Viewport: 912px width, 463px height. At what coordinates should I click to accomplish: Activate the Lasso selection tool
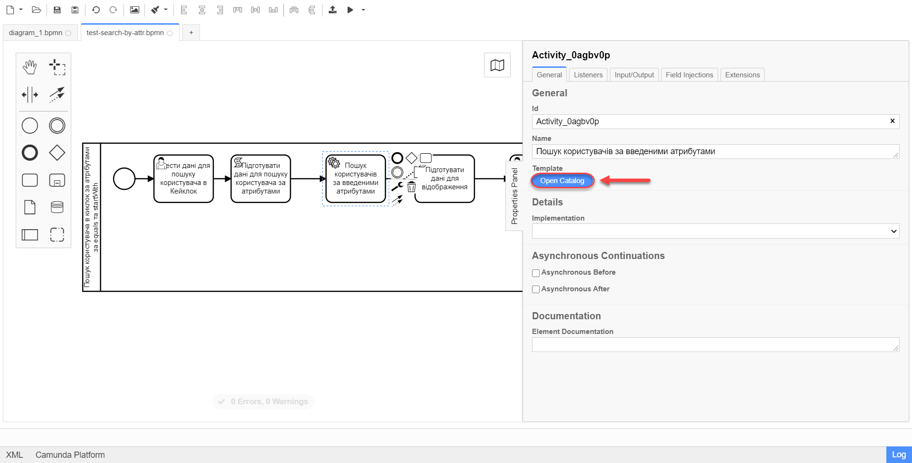[57, 67]
